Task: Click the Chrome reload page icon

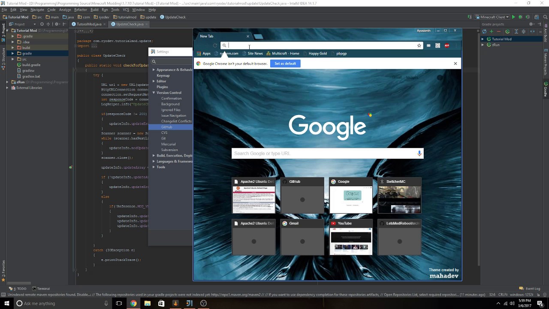Action: tap(215, 45)
